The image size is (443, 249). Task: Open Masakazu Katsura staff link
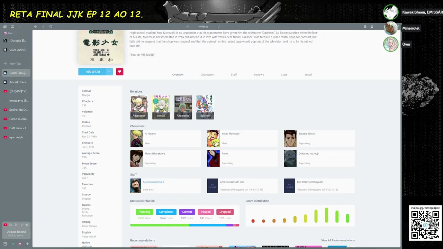point(154,182)
